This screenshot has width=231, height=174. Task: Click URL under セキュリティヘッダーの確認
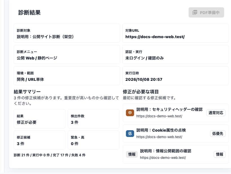(x=159, y=116)
